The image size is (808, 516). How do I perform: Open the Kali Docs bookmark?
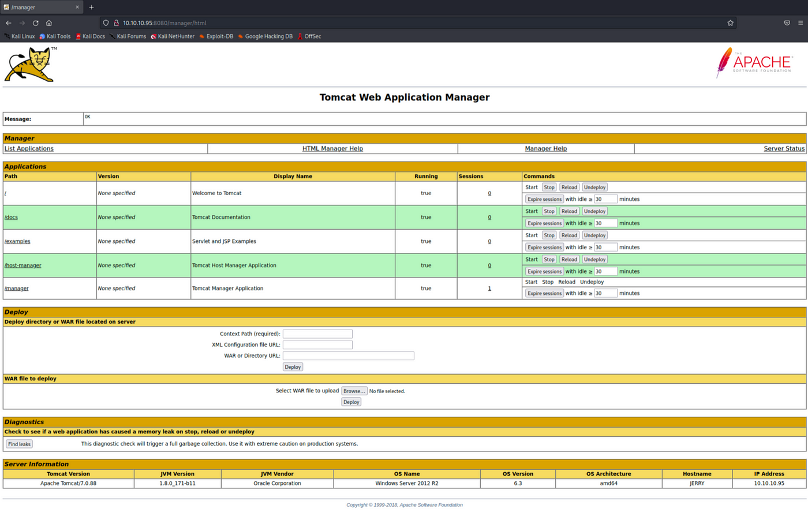tap(90, 36)
